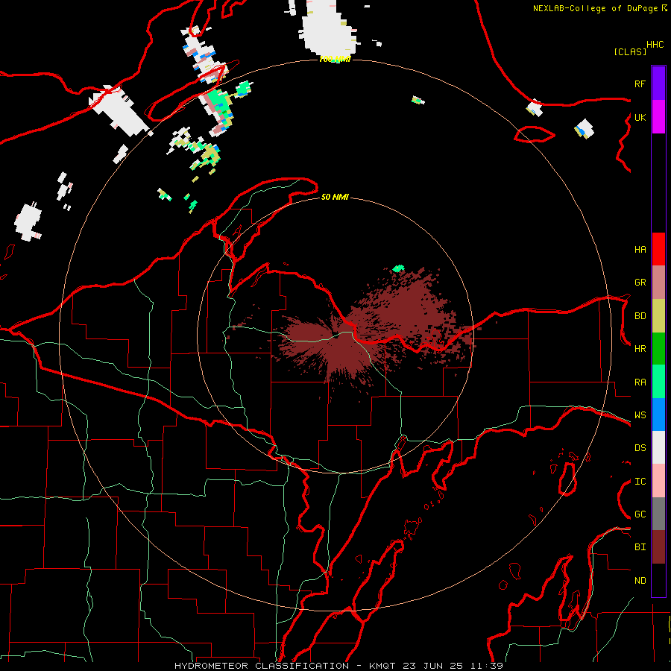Click the BD legend label
This screenshot has width=671, height=671.
pos(640,316)
